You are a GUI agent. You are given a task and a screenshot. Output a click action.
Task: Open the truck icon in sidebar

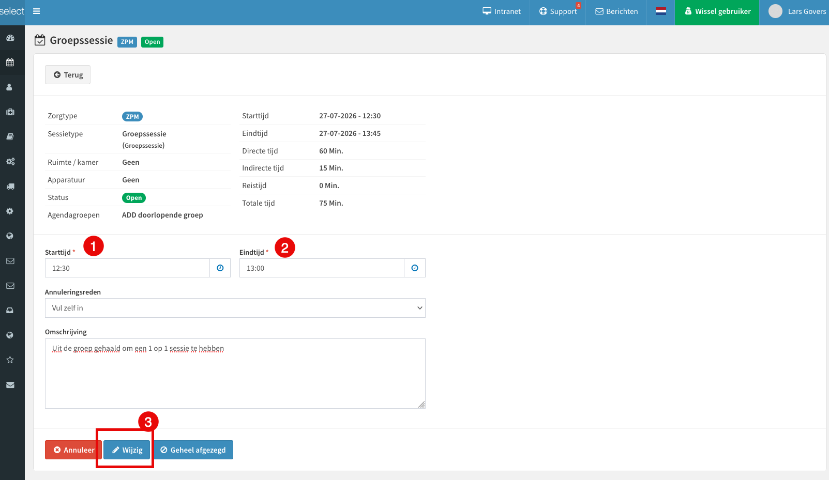tap(10, 187)
